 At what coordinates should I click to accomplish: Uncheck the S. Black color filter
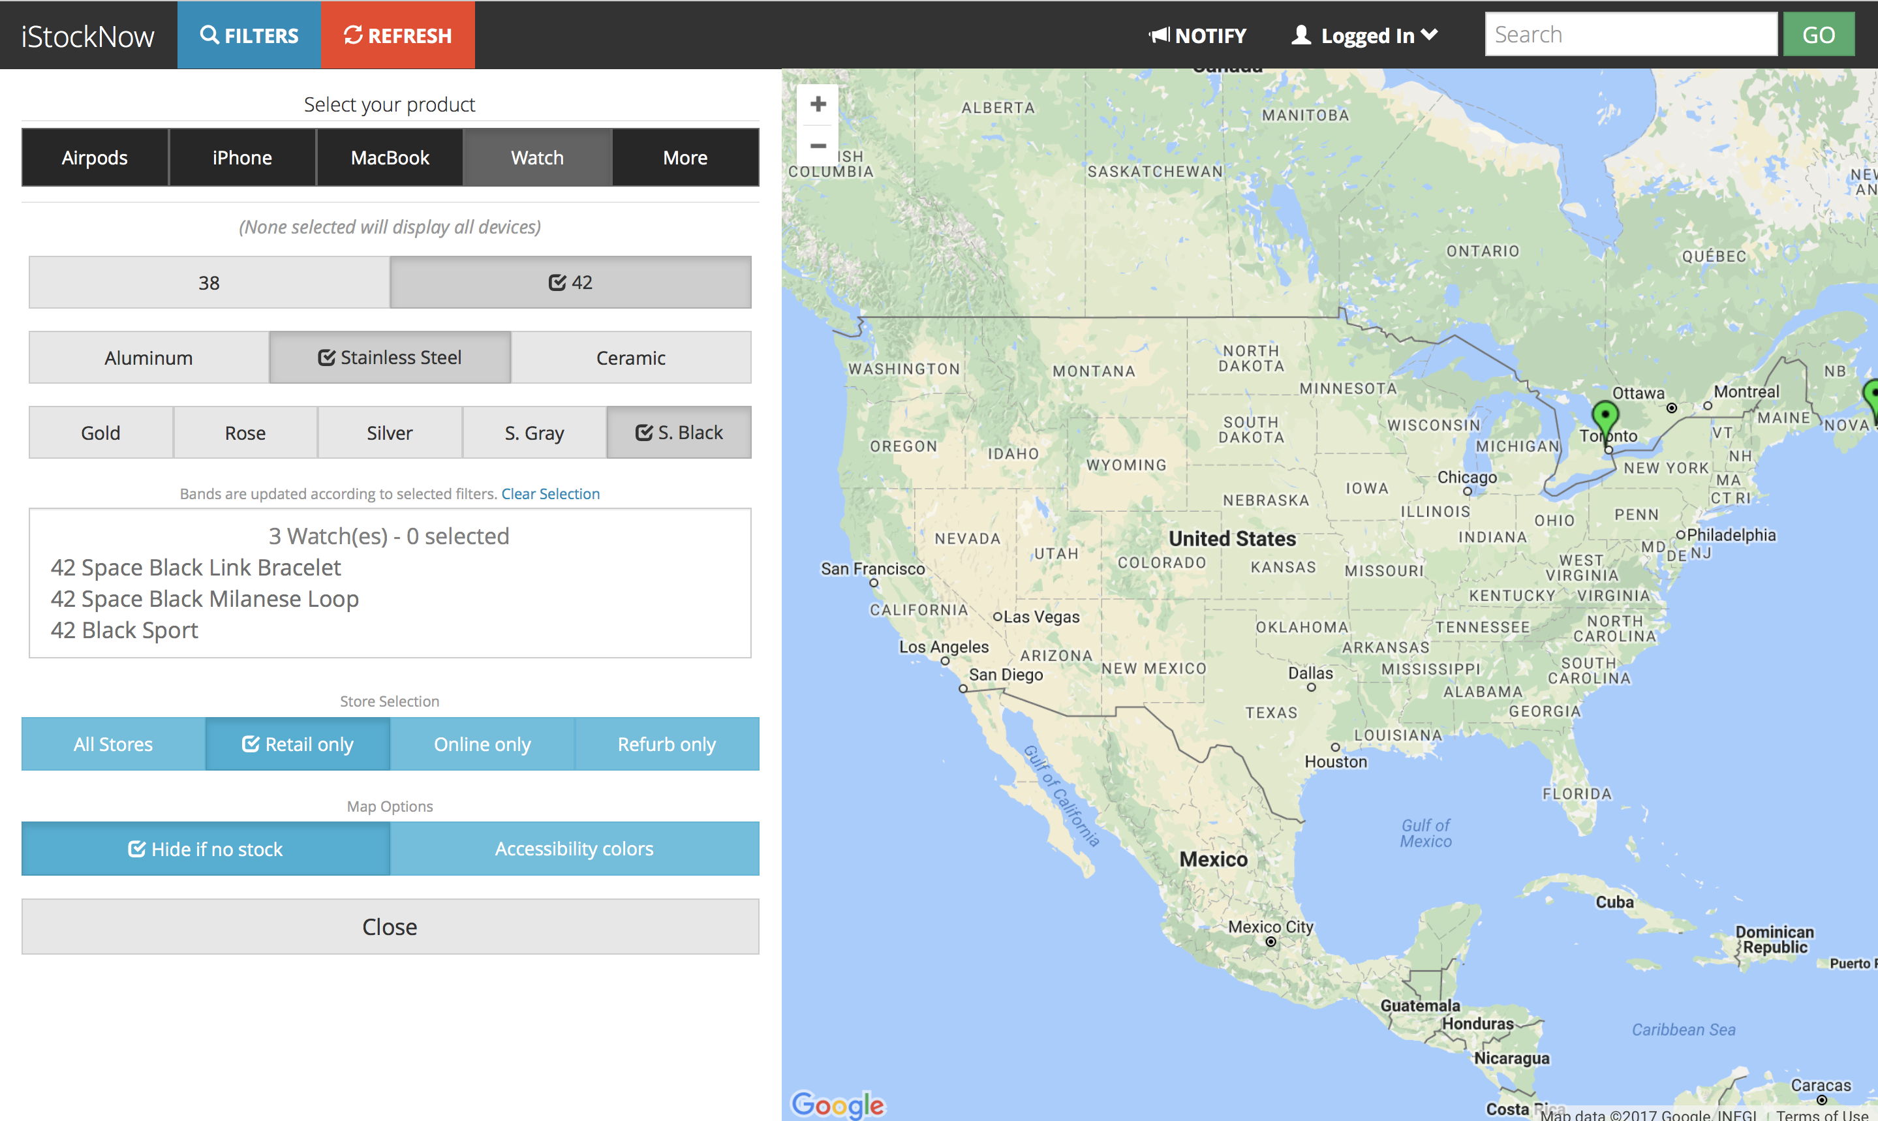coord(679,433)
